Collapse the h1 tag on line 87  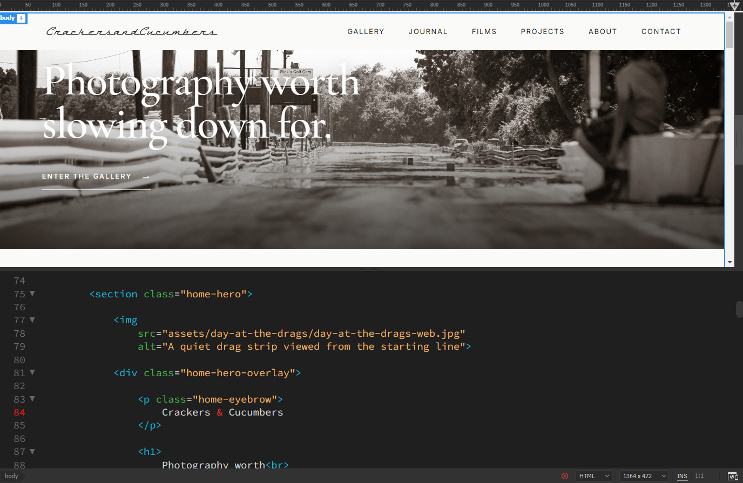pyautogui.click(x=32, y=451)
